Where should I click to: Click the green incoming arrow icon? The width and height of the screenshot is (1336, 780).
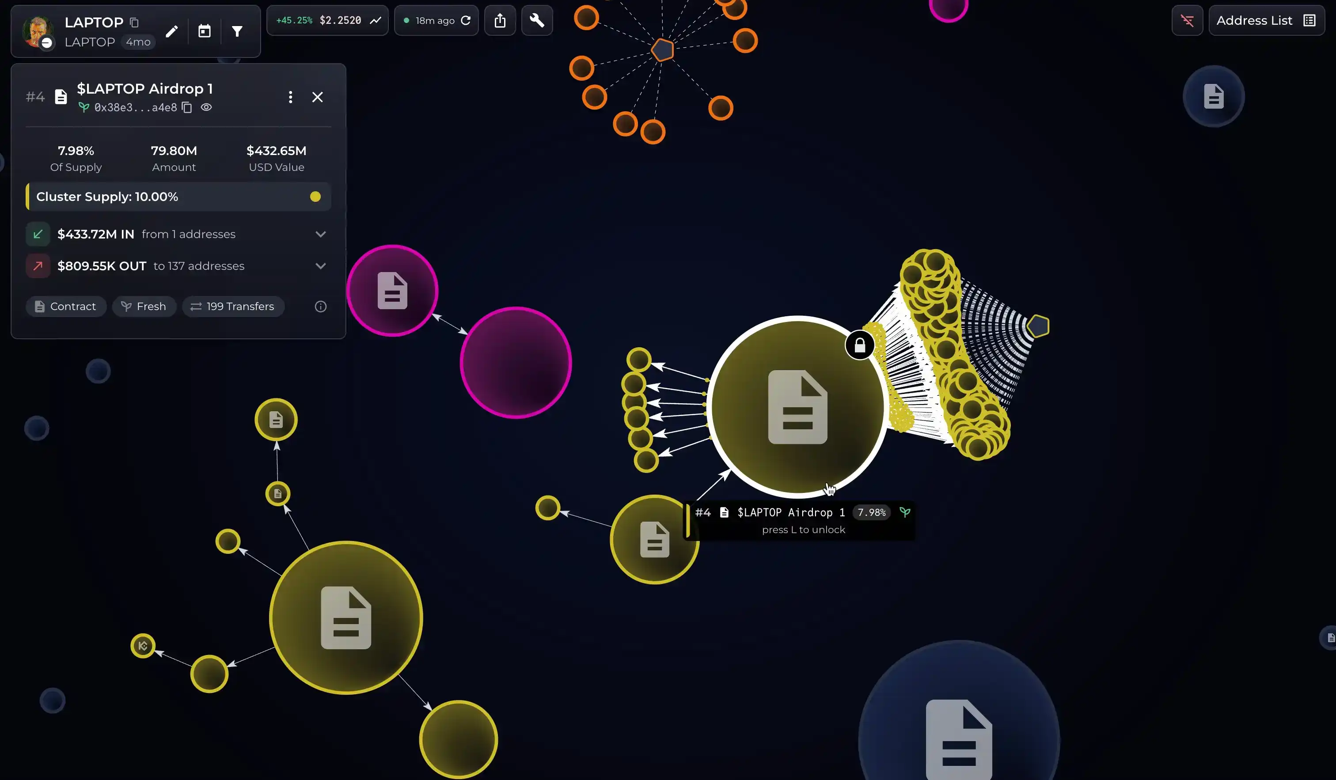[38, 234]
